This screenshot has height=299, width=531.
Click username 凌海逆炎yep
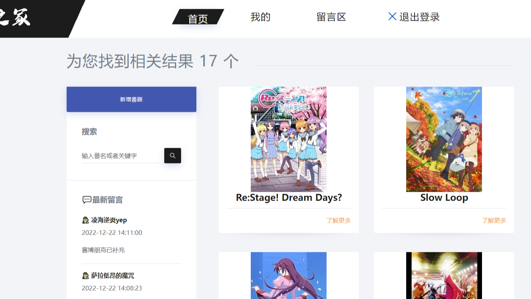pos(109,220)
